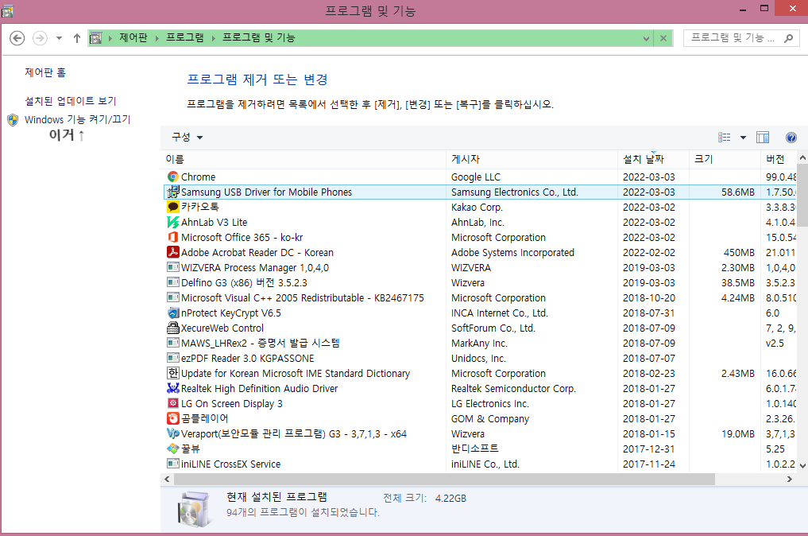Click the ezPDF Reader 3.0 icon

pos(173,358)
